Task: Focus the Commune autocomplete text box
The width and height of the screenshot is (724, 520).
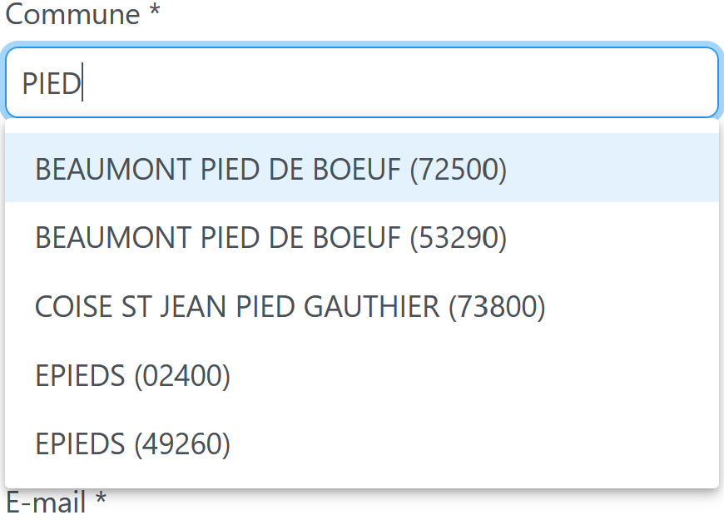Action: (362, 82)
